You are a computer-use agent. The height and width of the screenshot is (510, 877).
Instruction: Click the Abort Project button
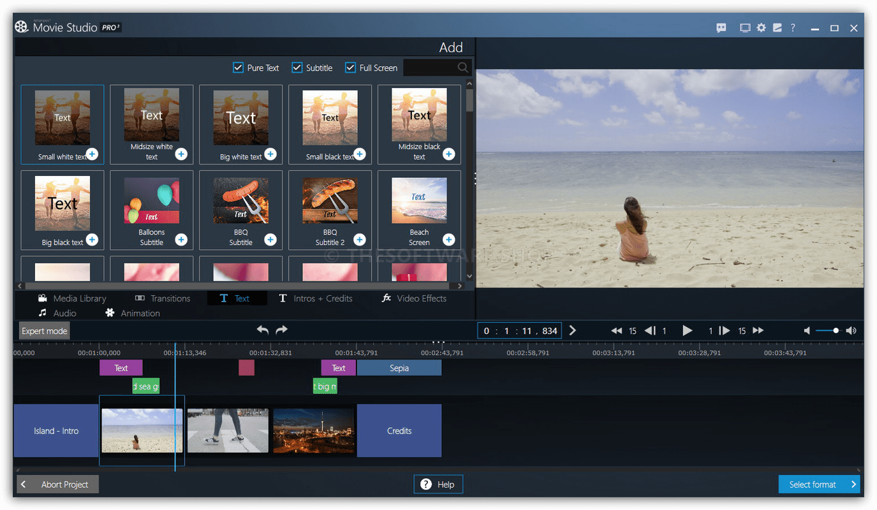click(57, 484)
